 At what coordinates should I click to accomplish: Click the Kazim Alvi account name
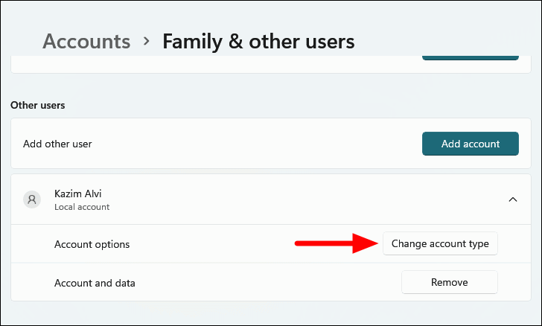[x=78, y=194]
